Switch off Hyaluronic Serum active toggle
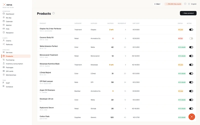 [191, 109]
